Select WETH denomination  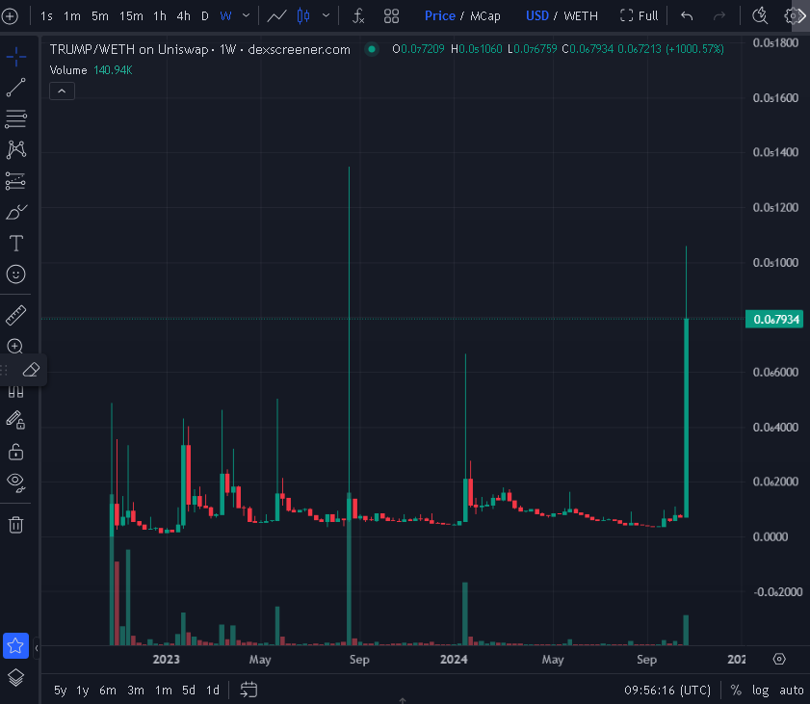click(x=581, y=16)
